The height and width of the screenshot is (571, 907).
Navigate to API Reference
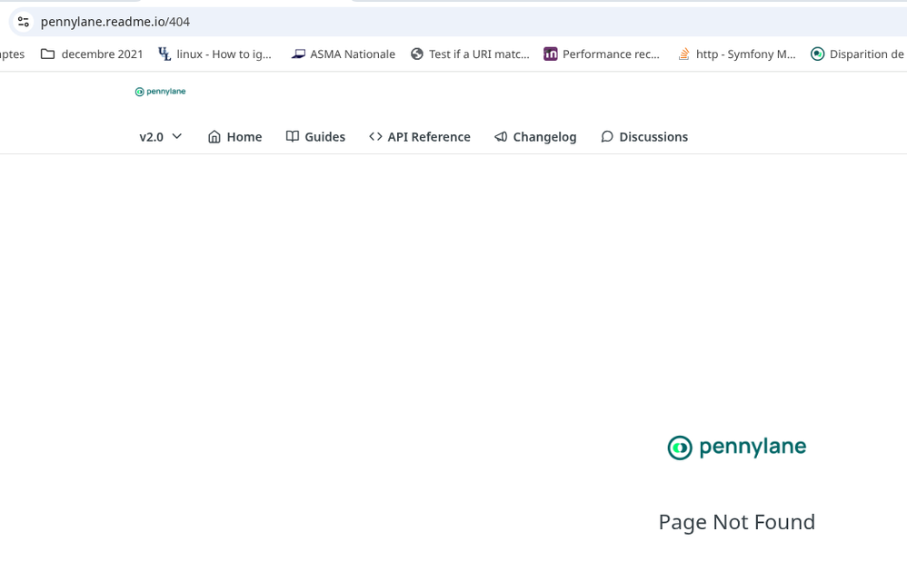tap(420, 137)
